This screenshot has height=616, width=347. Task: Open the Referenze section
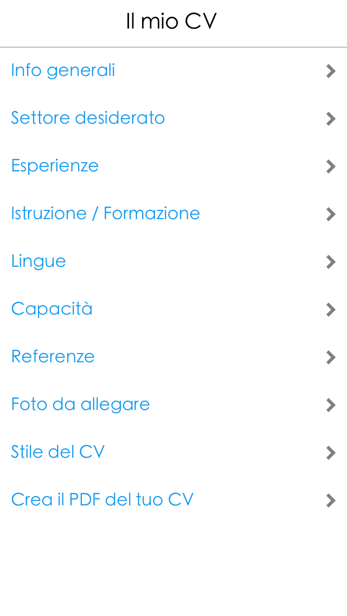coord(53,356)
